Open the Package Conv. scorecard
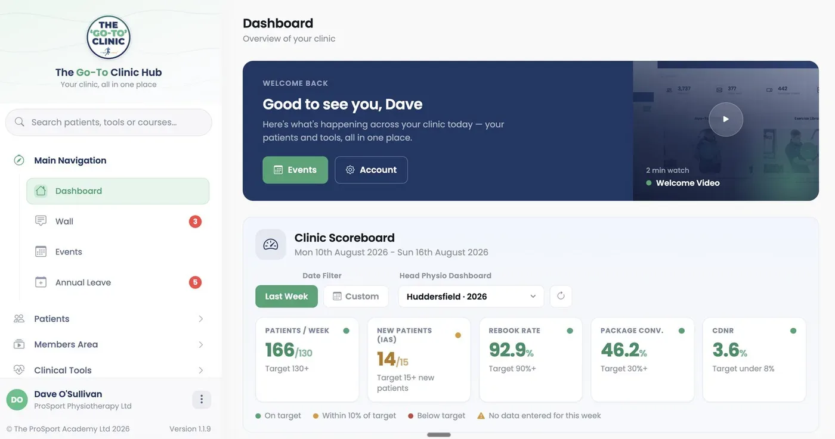This screenshot has width=835, height=439. 642,360
